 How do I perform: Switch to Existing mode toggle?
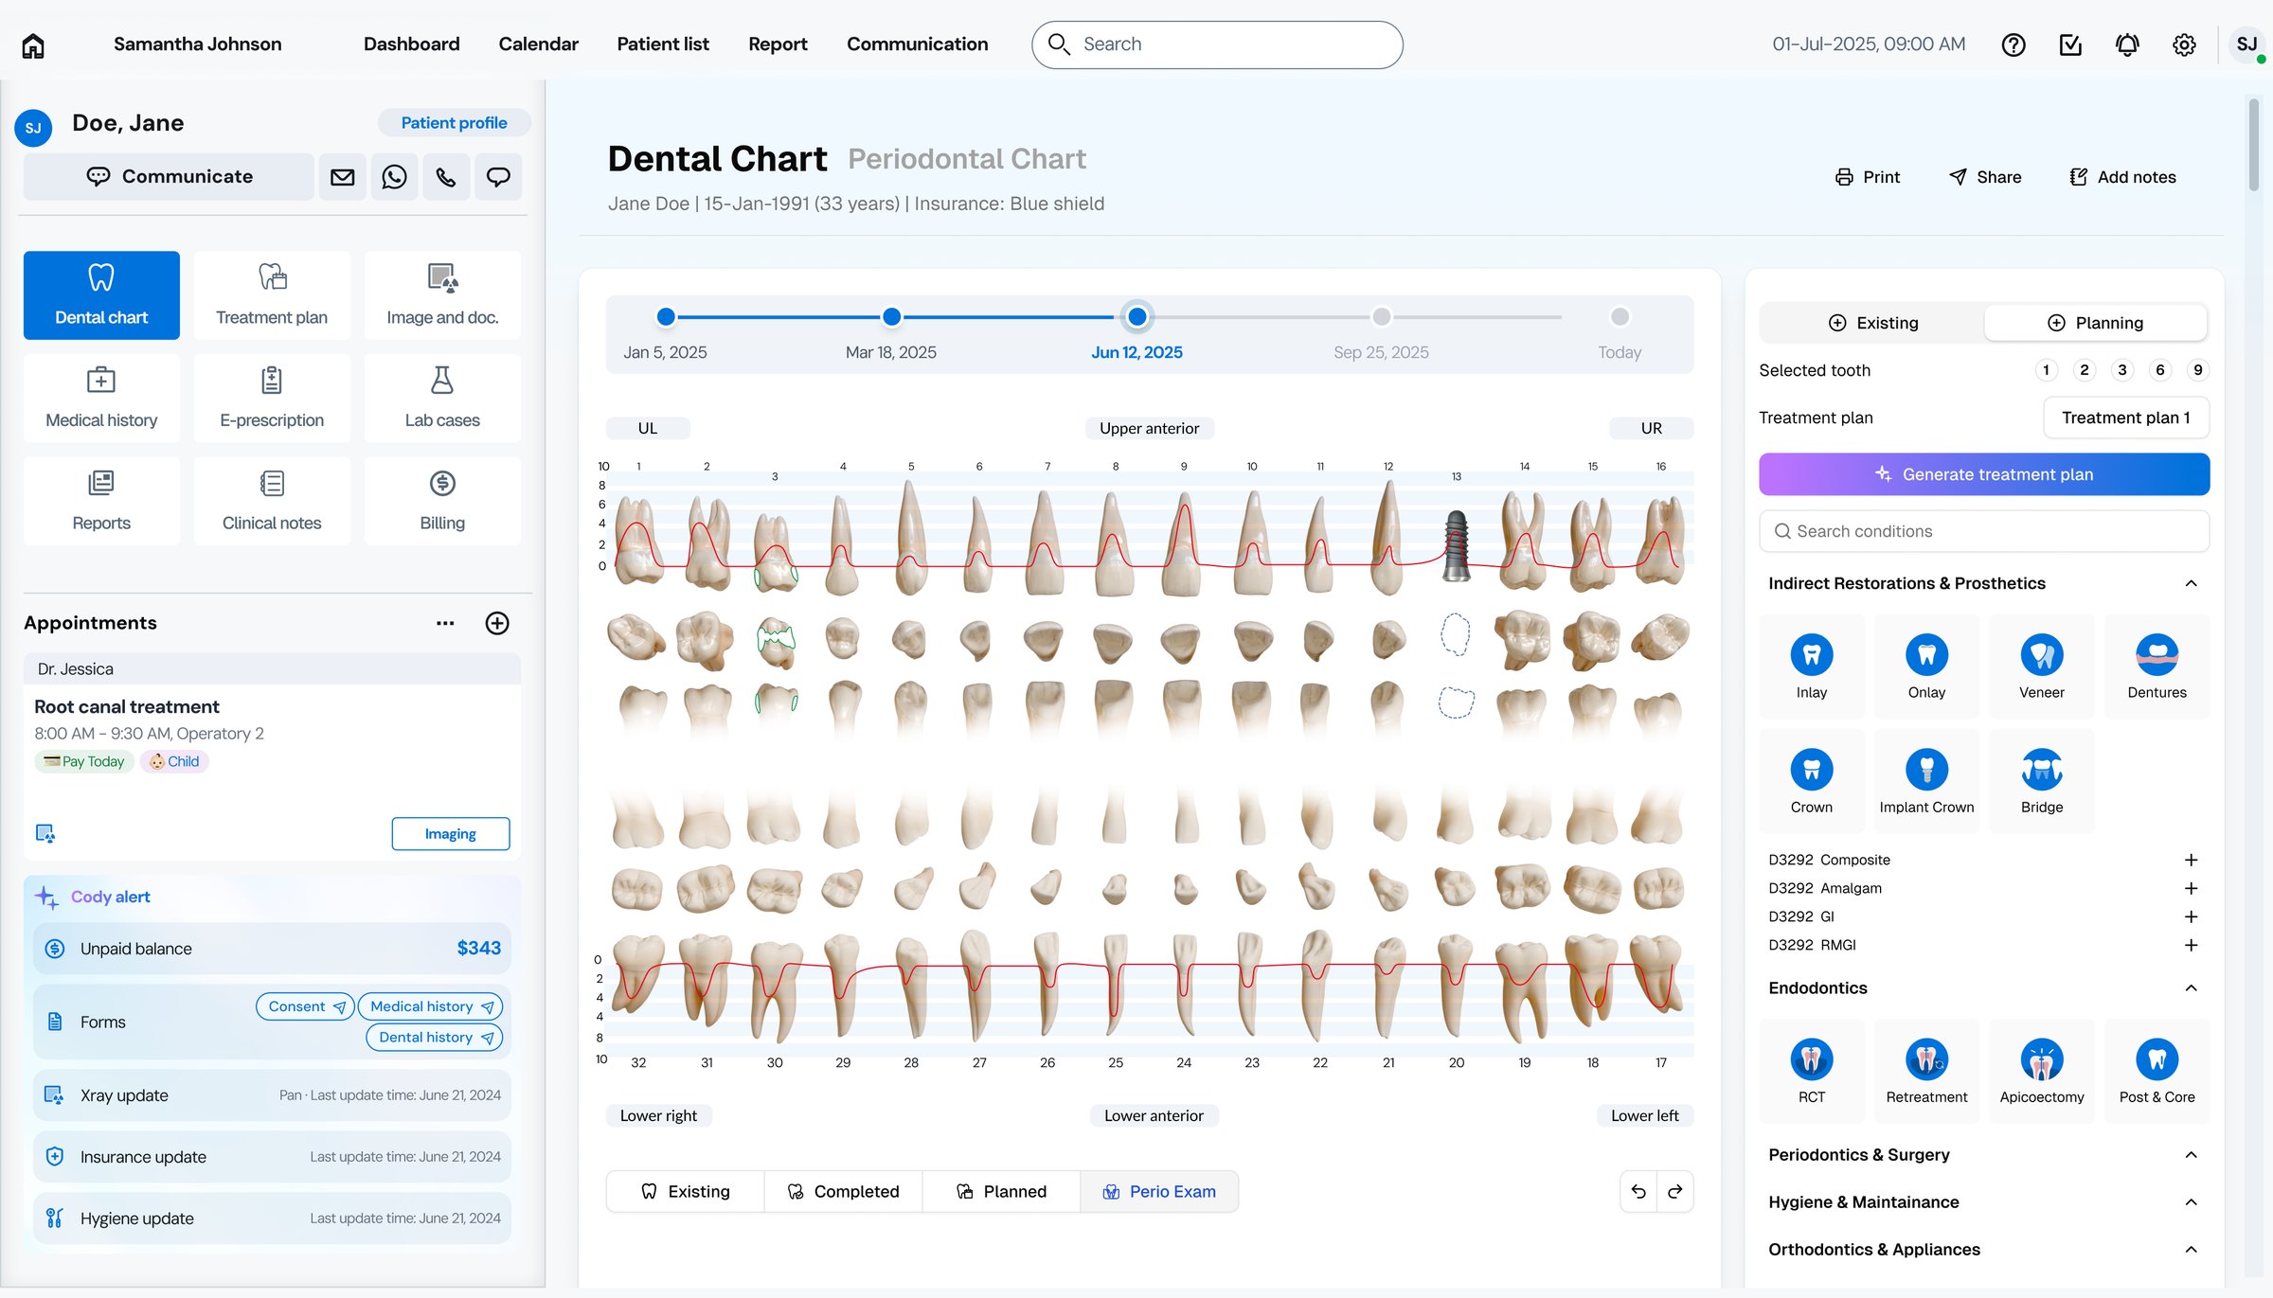coord(1872,323)
